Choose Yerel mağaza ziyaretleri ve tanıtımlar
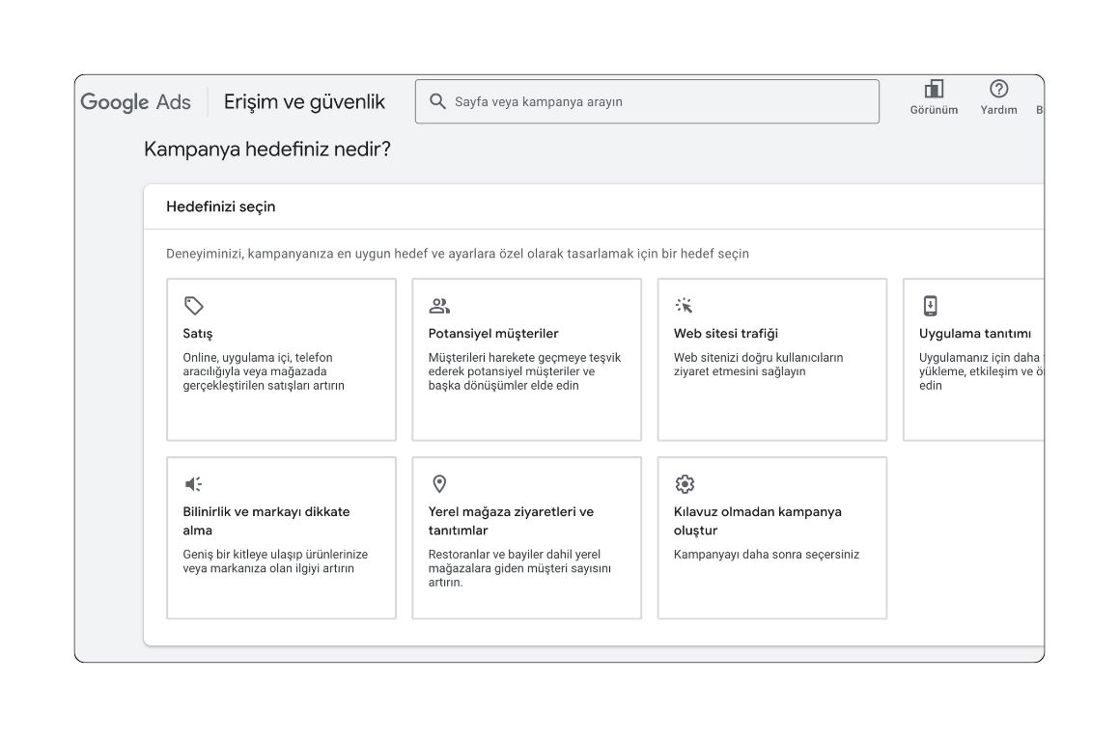This screenshot has width=1119, height=737. 526,536
